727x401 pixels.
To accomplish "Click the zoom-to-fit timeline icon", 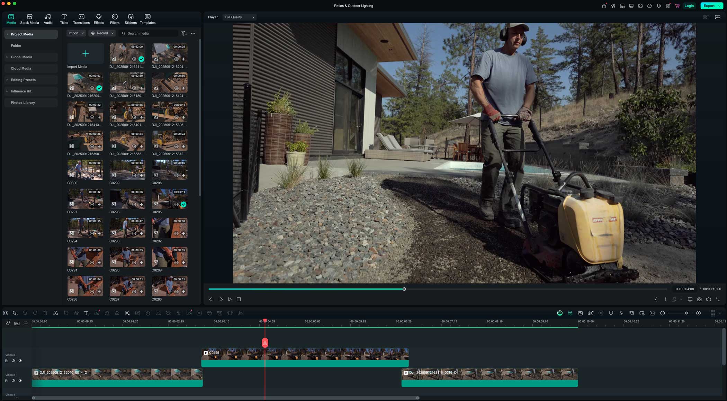I will [652, 313].
